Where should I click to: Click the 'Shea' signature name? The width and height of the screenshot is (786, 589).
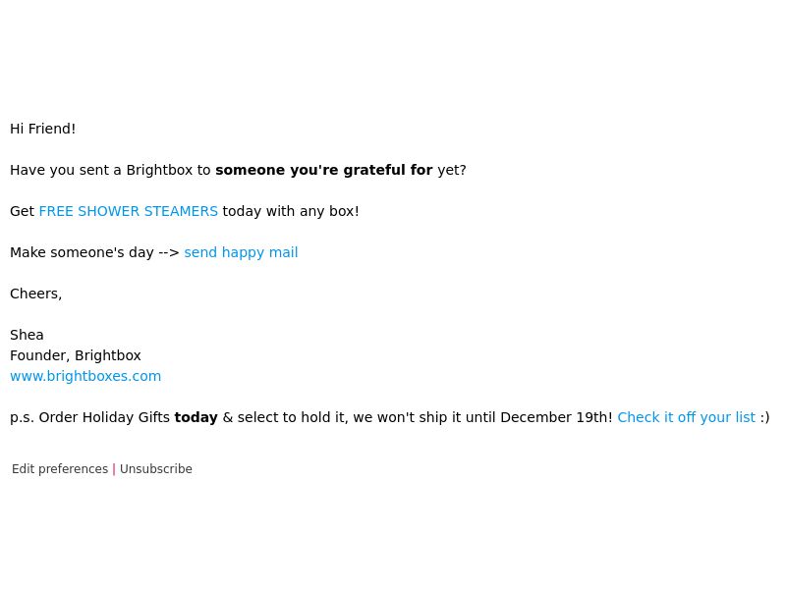[28, 335]
